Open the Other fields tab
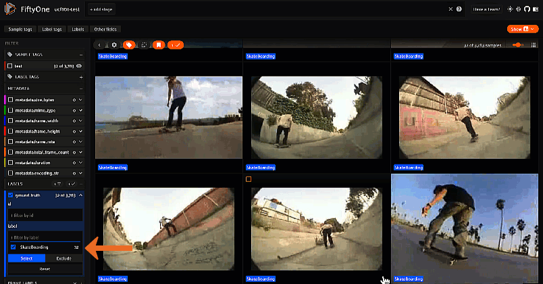This screenshot has width=543, height=284. point(105,30)
